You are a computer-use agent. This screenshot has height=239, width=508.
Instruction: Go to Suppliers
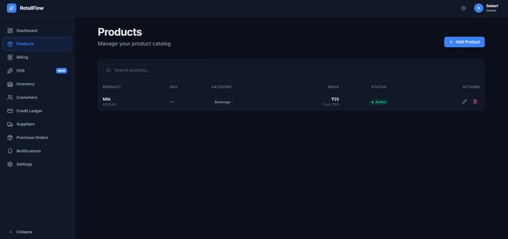tap(37, 124)
